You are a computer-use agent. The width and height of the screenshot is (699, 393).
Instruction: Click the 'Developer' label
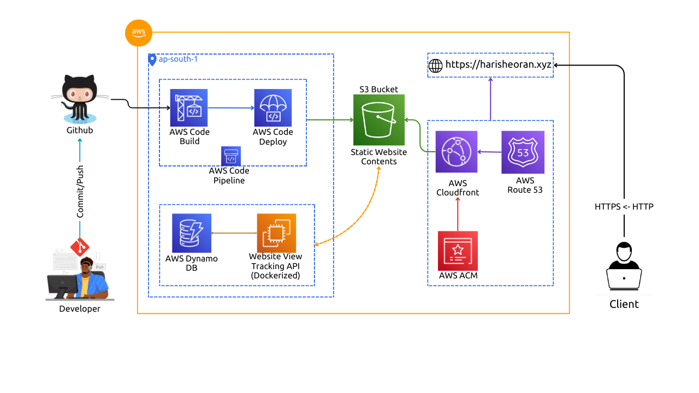tap(80, 309)
